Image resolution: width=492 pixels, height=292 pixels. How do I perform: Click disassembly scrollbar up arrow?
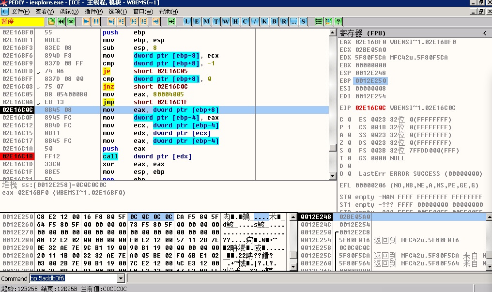333,32
